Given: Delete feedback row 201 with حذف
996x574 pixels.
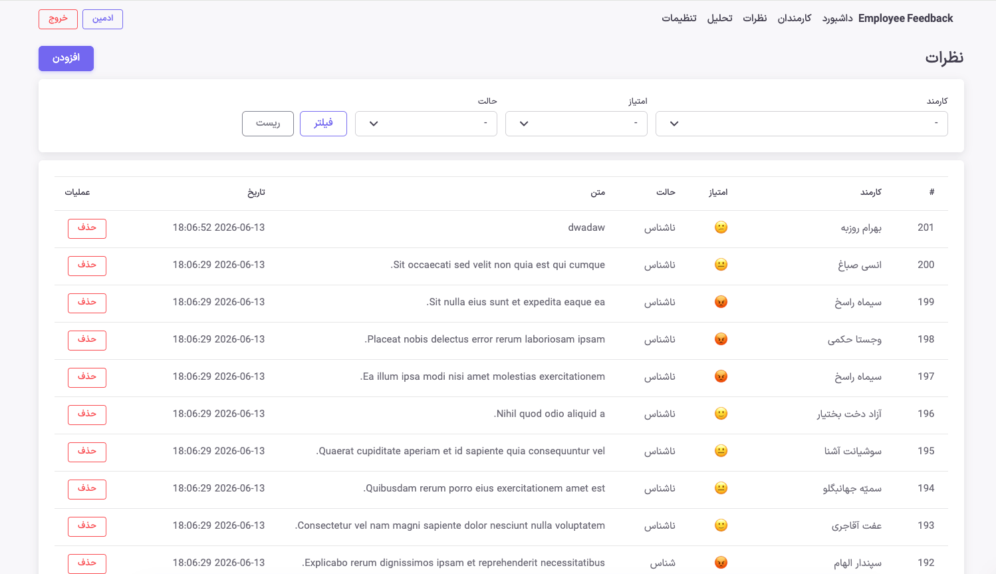Looking at the screenshot, I should 87,228.
